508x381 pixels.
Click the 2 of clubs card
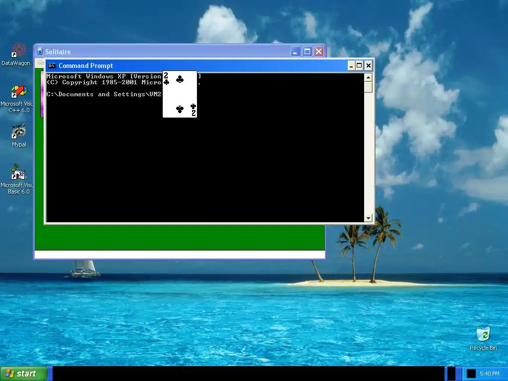180,94
